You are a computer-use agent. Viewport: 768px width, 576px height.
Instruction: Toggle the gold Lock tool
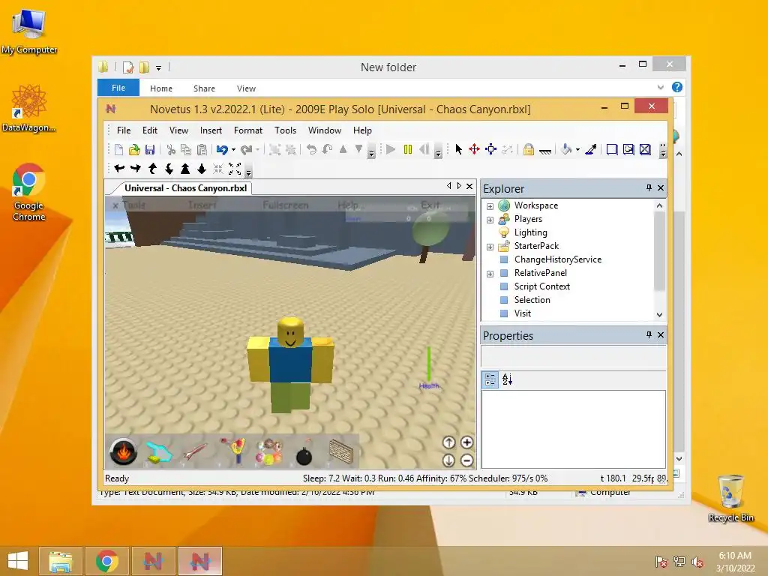tap(529, 149)
